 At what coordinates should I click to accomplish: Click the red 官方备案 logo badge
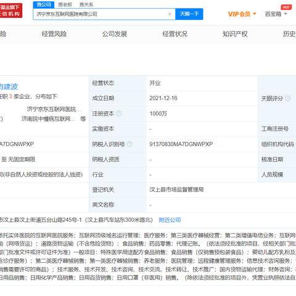[10, 10]
